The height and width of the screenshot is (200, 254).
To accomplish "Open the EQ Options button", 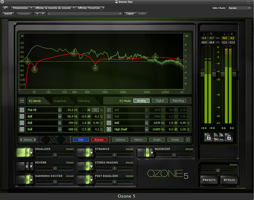I will pos(120,139).
